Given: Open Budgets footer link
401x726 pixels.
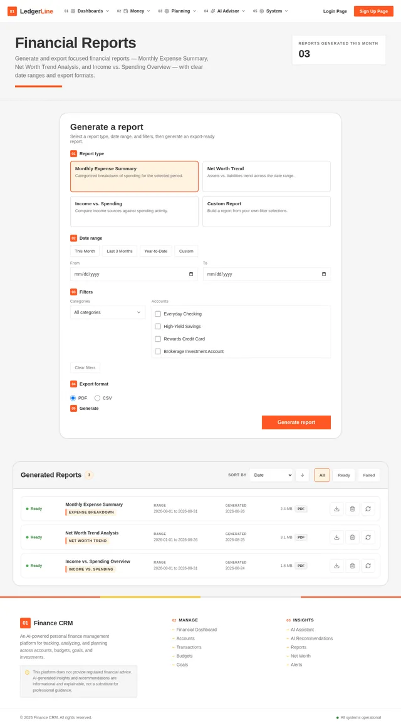Looking at the screenshot, I should click(184, 656).
